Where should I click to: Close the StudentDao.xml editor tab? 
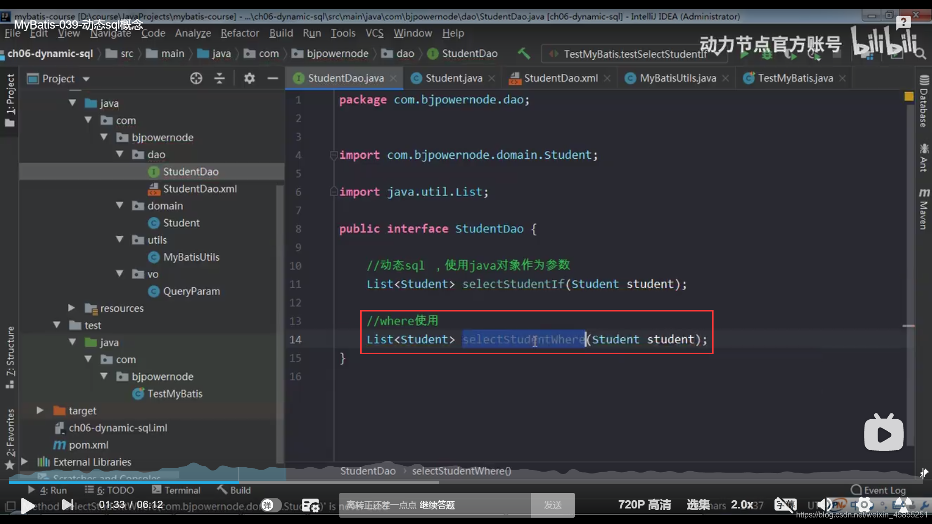point(607,78)
